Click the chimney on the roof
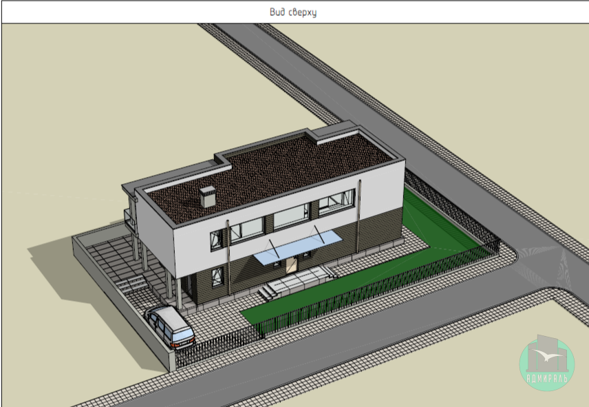Screen dimensions: 589x407 (206, 196)
